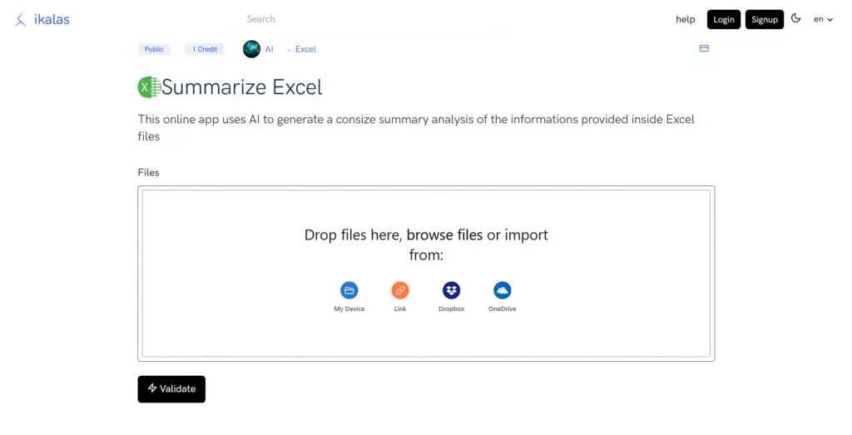Toggle dark mode with moon icon

[x=795, y=18]
